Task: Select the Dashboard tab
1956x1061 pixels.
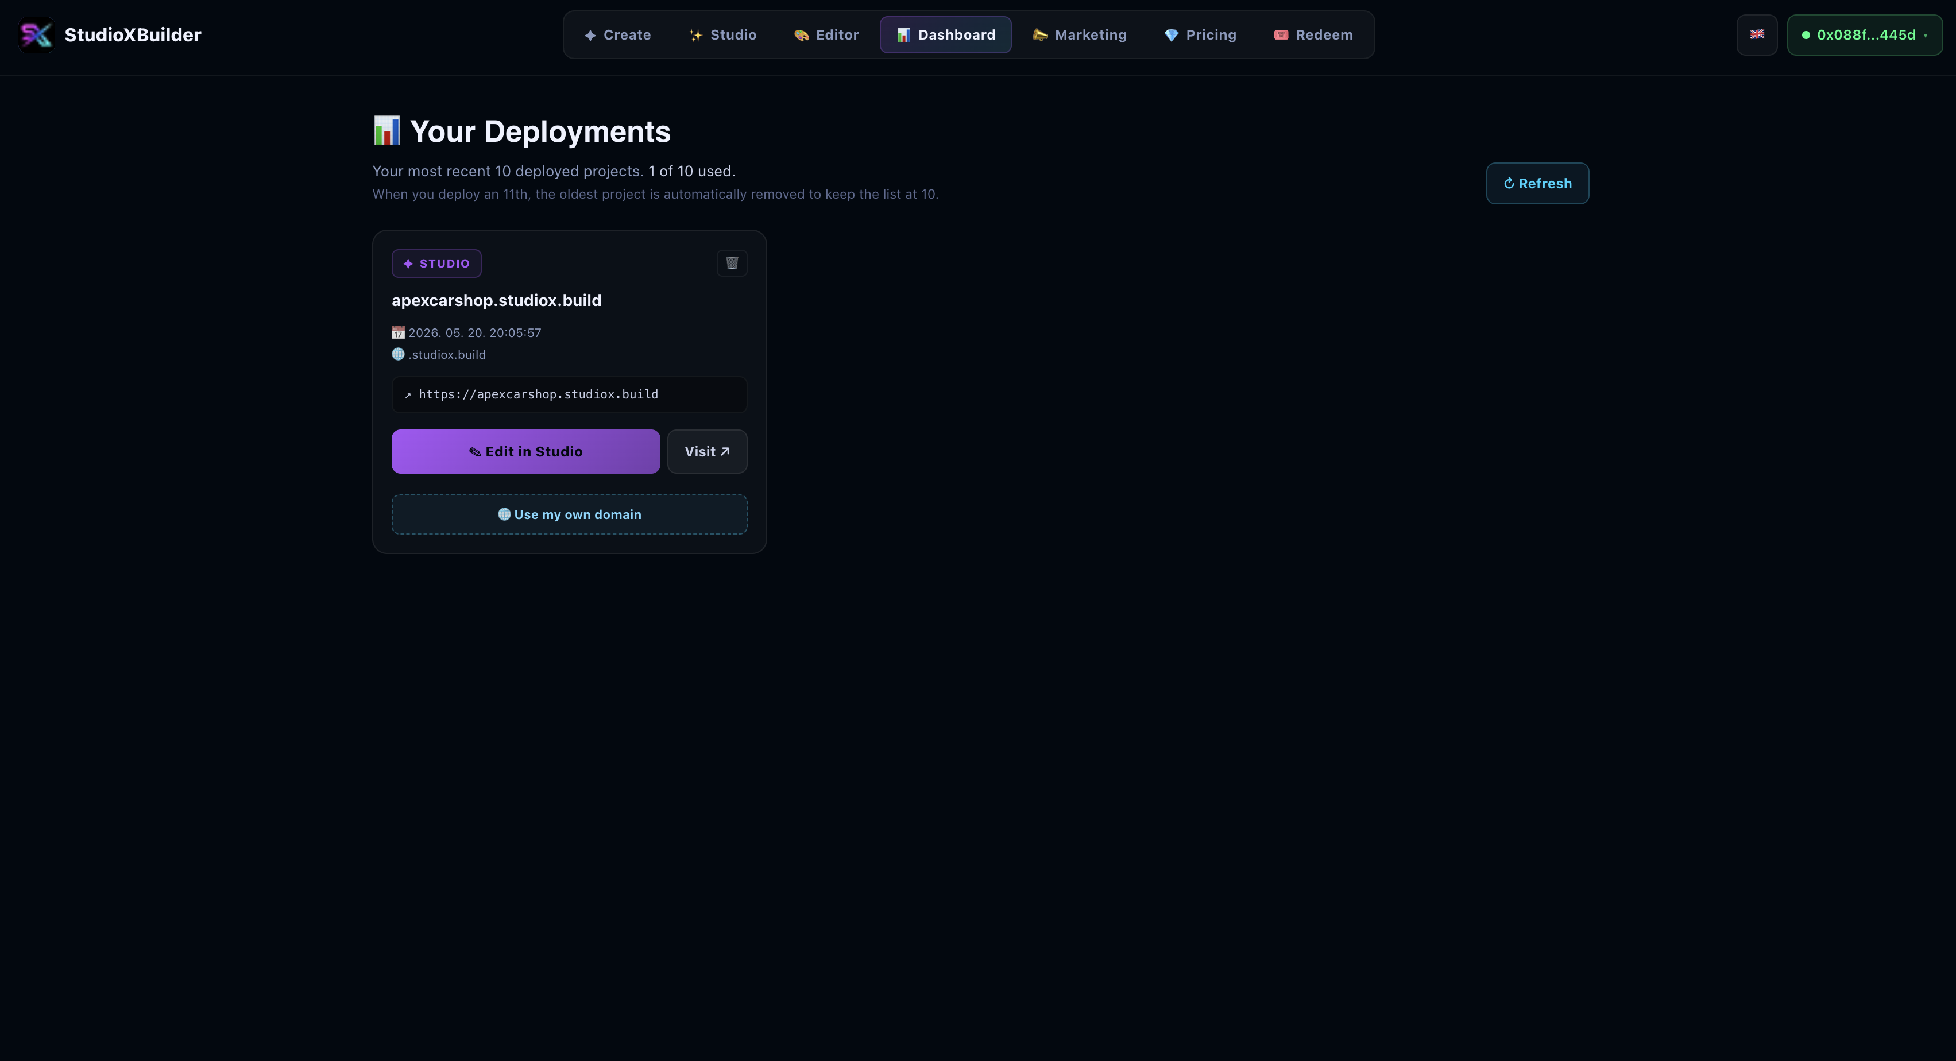Action: point(945,35)
